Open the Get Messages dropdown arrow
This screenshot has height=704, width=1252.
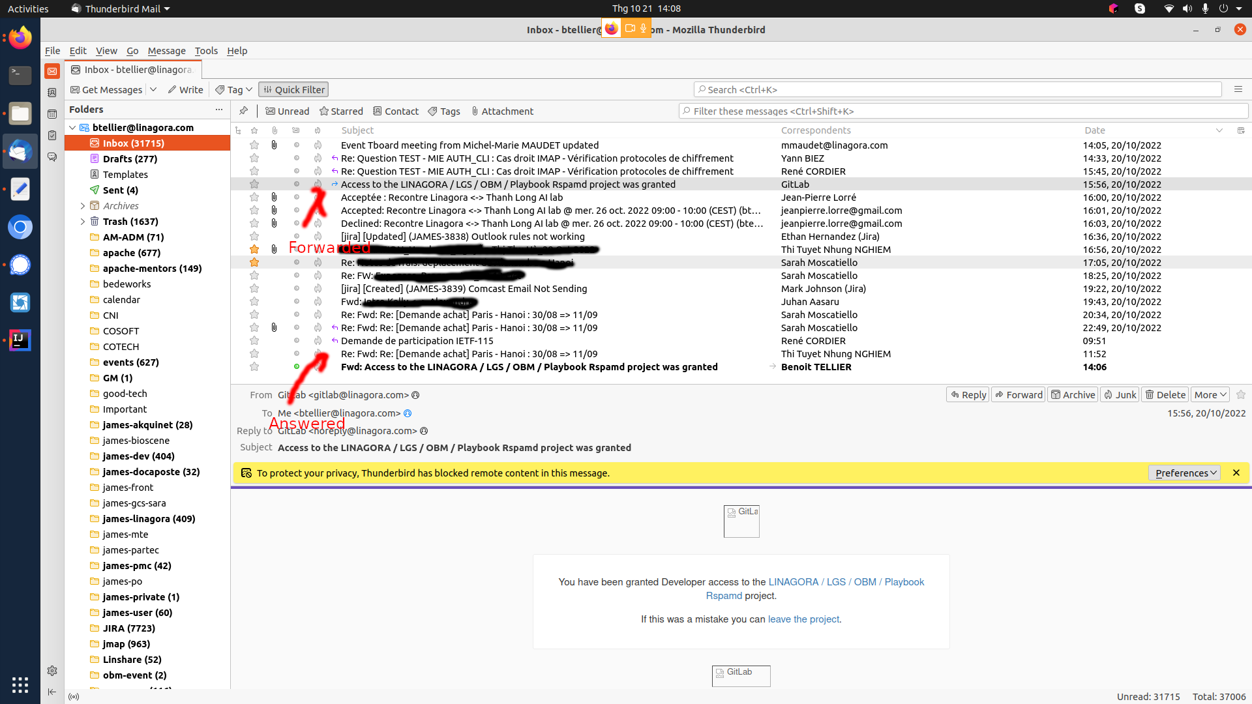point(153,89)
